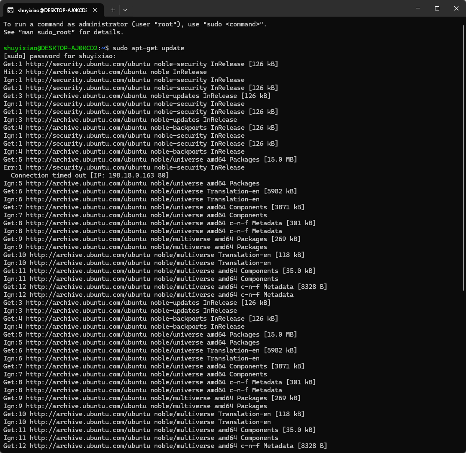Click the 'sudo apt-get update' command text

point(148,48)
